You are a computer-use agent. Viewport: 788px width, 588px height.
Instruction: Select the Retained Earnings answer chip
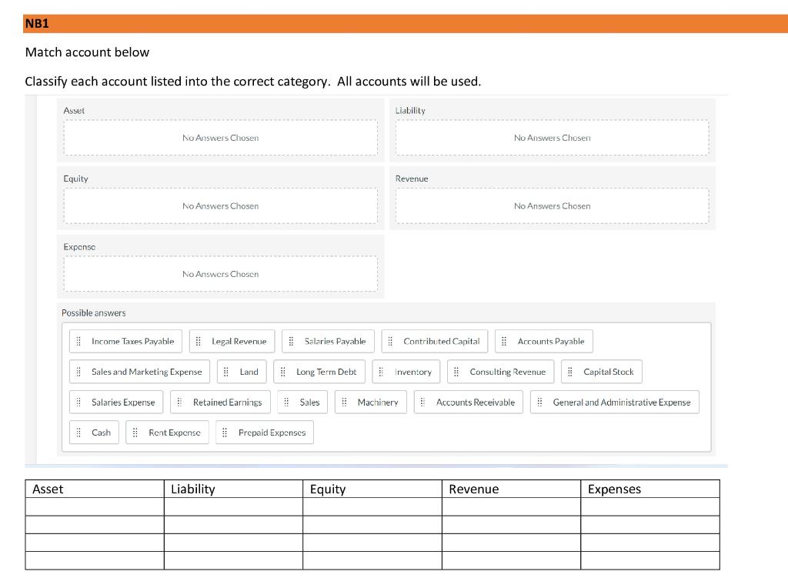click(220, 402)
